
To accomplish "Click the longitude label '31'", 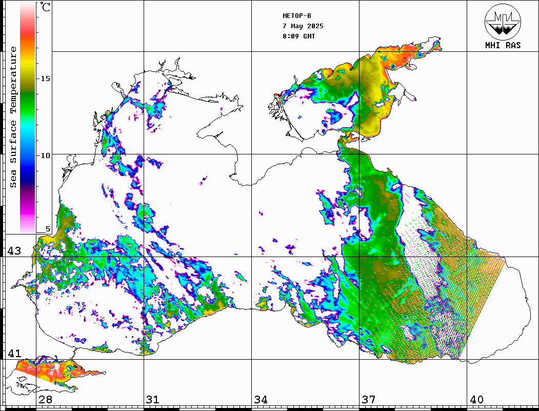I will click(153, 400).
